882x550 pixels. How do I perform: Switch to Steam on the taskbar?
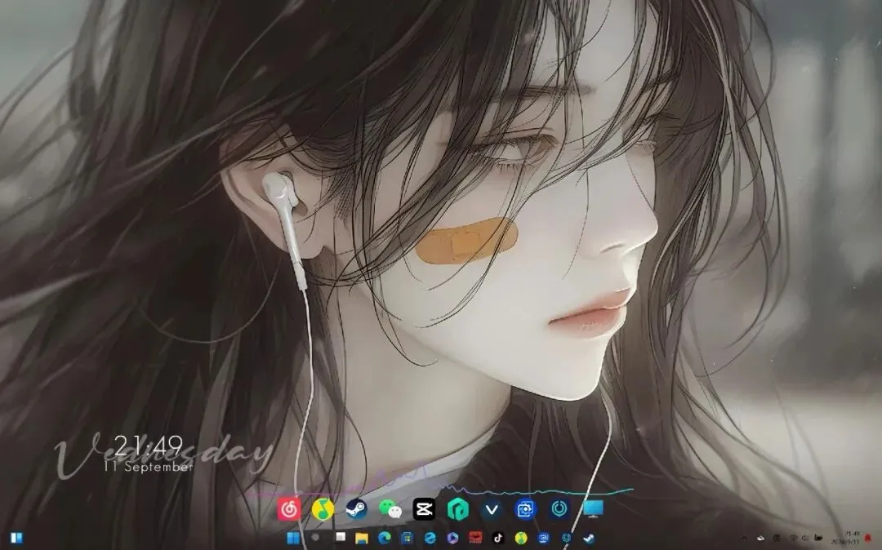pyautogui.click(x=589, y=539)
